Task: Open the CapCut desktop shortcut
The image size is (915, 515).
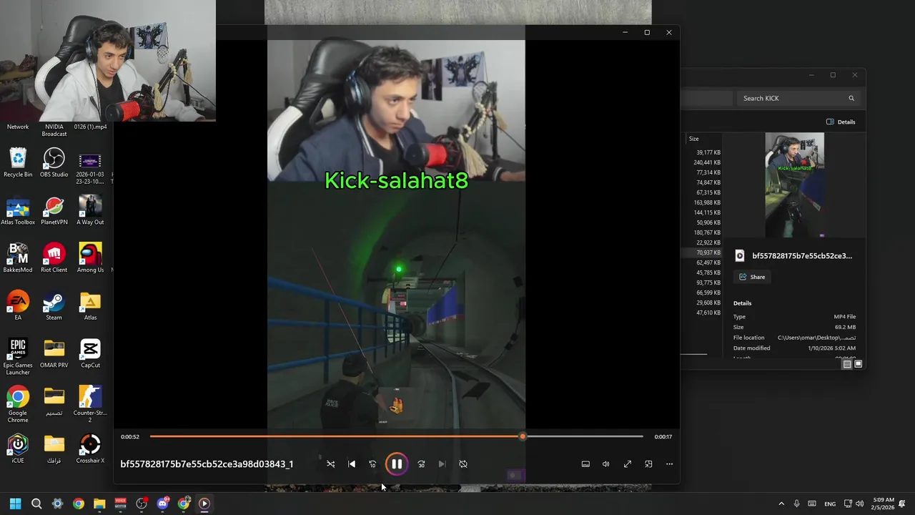Action: pyautogui.click(x=90, y=353)
